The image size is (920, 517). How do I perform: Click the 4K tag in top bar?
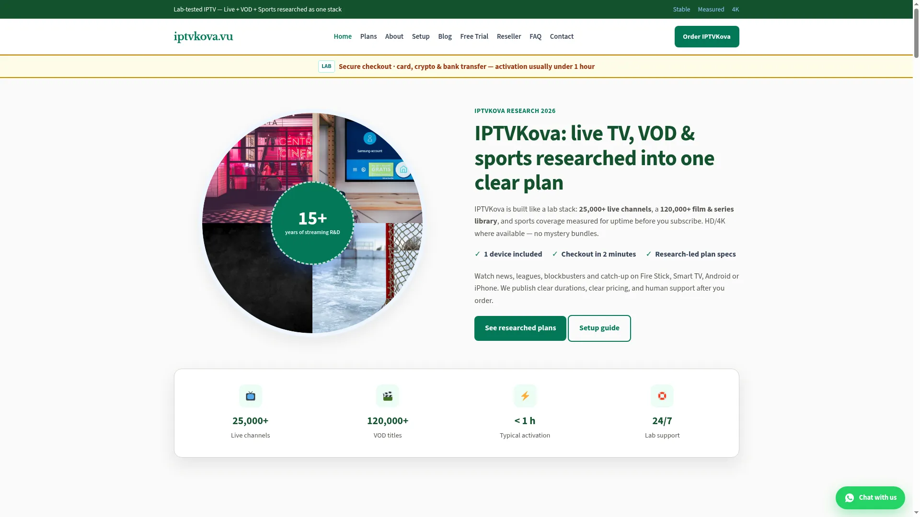736,10
